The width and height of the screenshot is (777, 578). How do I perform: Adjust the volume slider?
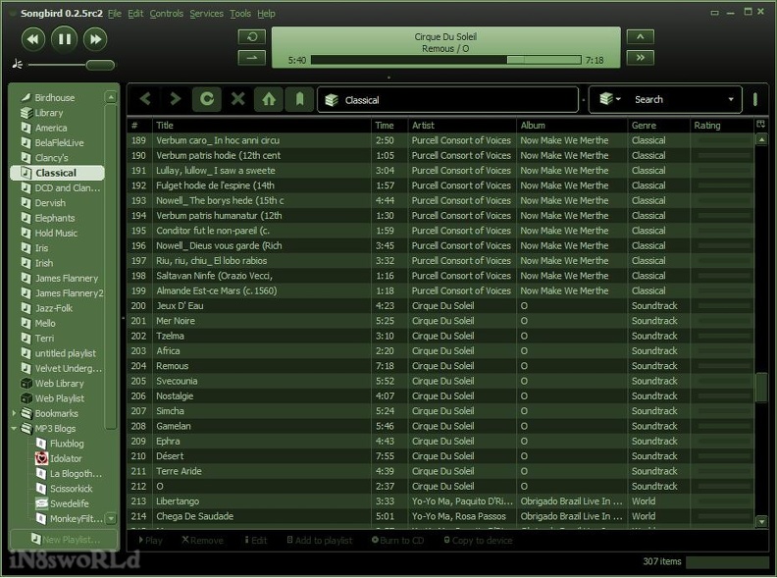point(101,65)
